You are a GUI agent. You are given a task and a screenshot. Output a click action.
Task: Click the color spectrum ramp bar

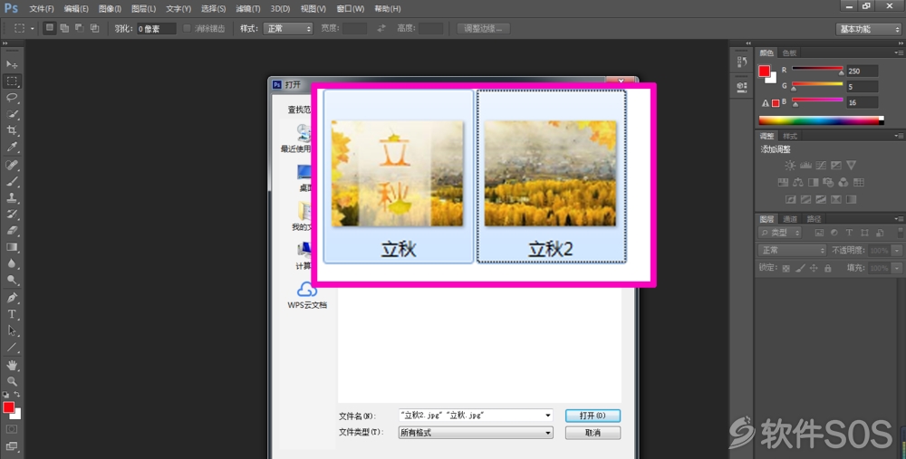(x=821, y=120)
